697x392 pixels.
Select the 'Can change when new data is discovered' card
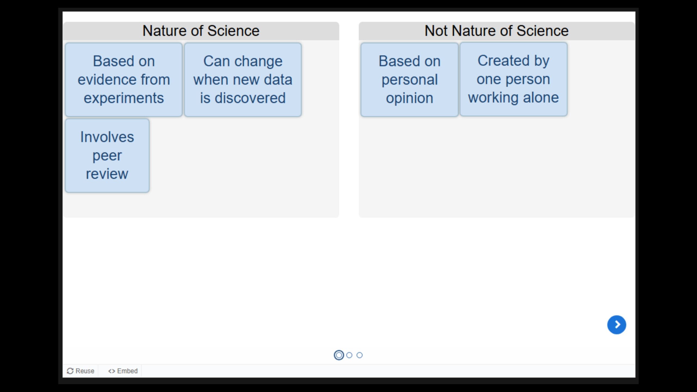click(x=243, y=79)
